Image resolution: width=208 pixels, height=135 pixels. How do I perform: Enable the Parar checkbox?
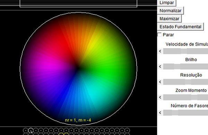click(159, 35)
